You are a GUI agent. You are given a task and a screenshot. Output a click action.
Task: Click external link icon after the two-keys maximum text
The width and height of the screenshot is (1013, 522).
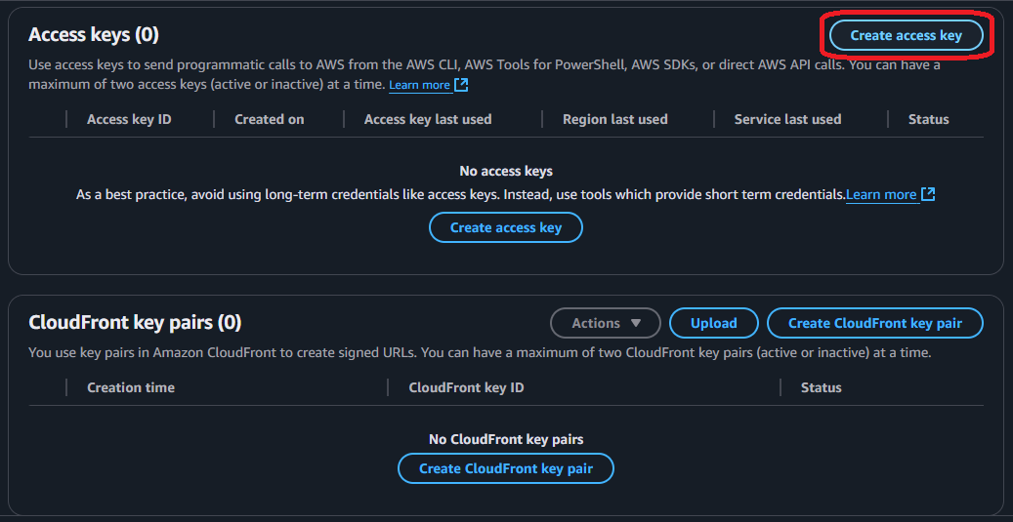tap(461, 85)
